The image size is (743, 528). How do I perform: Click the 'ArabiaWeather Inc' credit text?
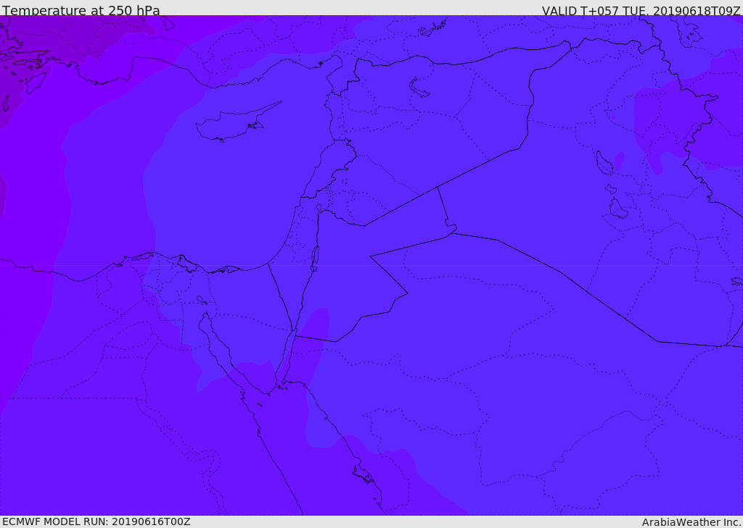coord(691,522)
